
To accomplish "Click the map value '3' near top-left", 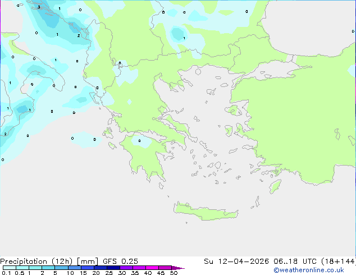I will [x=39, y=7].
